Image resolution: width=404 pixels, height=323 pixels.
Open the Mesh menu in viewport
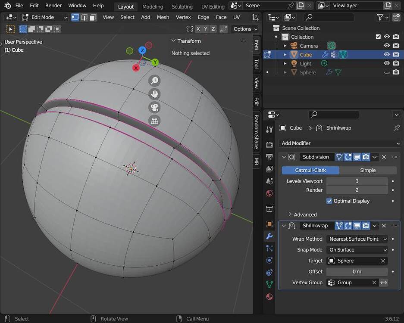(x=163, y=17)
